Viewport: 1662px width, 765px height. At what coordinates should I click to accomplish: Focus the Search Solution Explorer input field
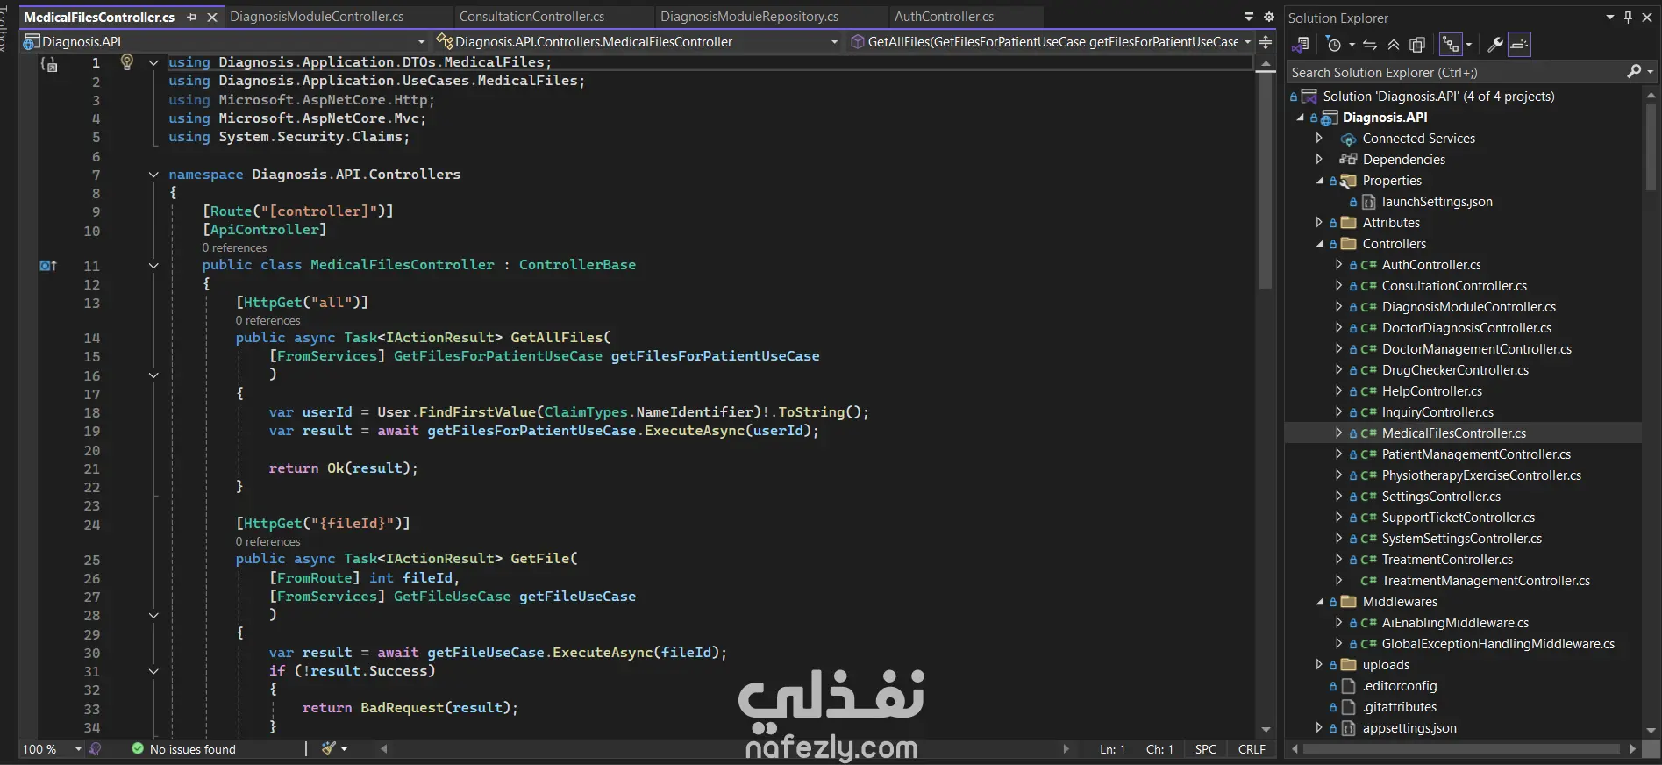click(x=1456, y=72)
